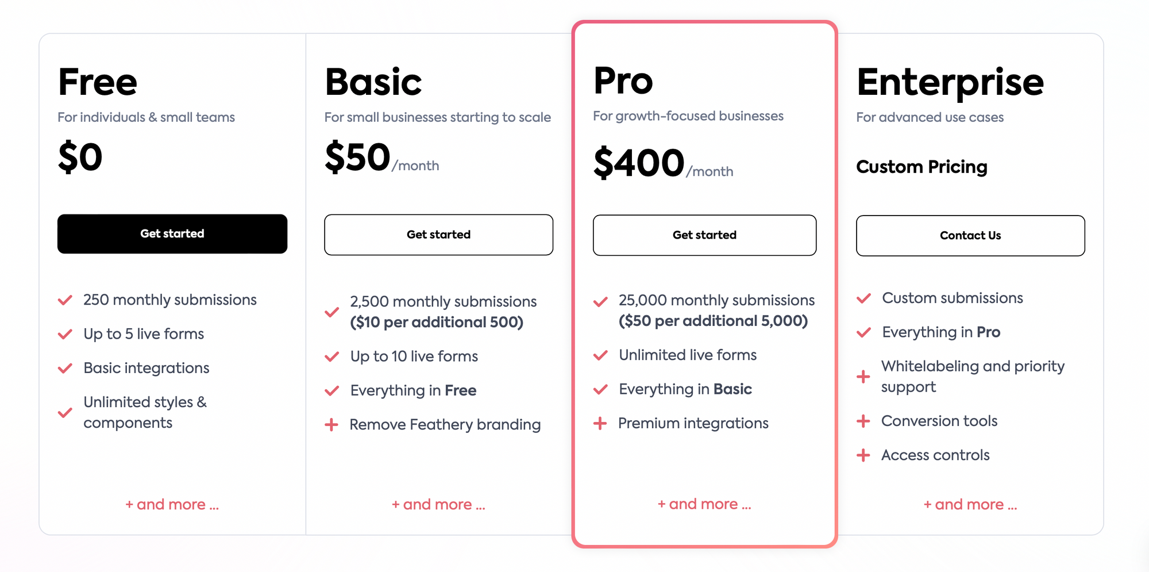Click checkmark beside Everything in Free
This screenshot has width=1149, height=572.
331,391
